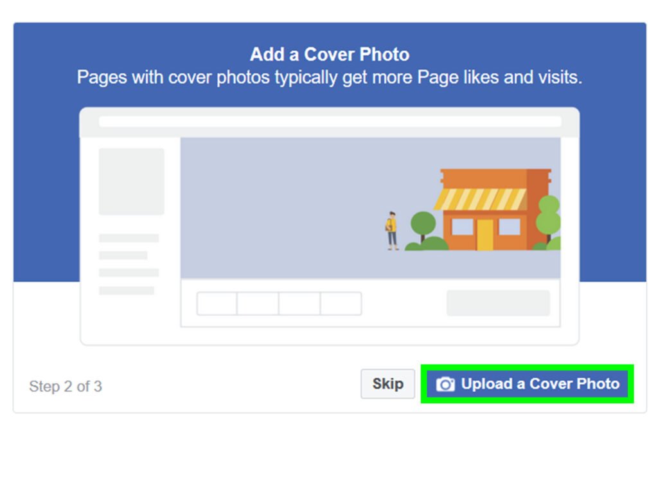Click the yellow door of the store
This screenshot has width=658, height=494.
pyautogui.click(x=485, y=235)
